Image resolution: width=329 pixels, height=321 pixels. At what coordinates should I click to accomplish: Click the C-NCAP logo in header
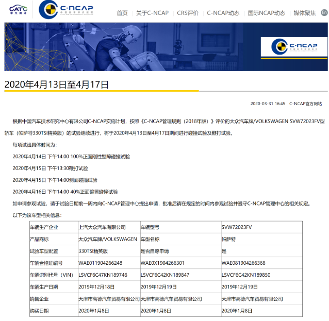[x=66, y=10]
